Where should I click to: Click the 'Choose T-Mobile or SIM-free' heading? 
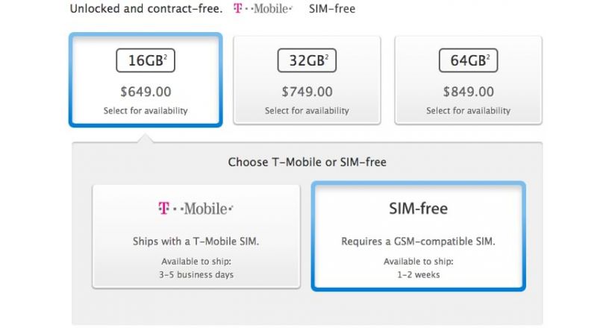pos(307,163)
